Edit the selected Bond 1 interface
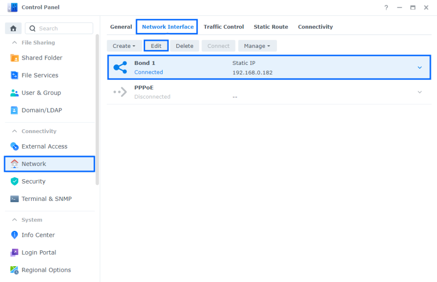 point(156,46)
